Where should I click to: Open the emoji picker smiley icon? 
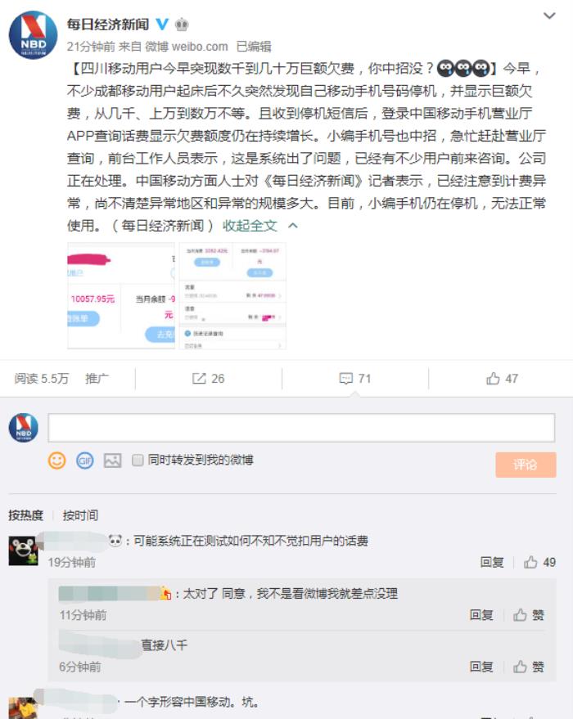(56, 461)
